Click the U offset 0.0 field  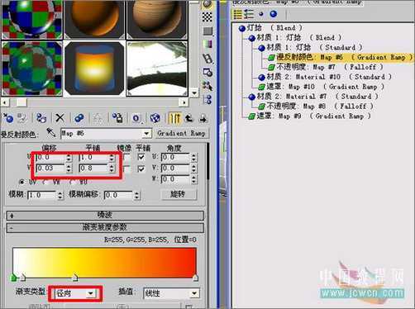coord(50,158)
